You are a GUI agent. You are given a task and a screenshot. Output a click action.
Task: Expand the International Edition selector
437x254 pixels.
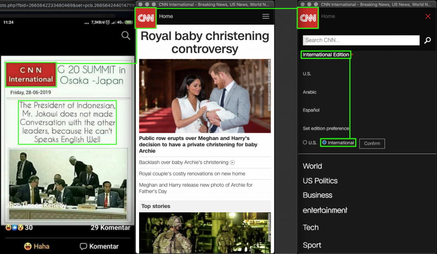326,55
